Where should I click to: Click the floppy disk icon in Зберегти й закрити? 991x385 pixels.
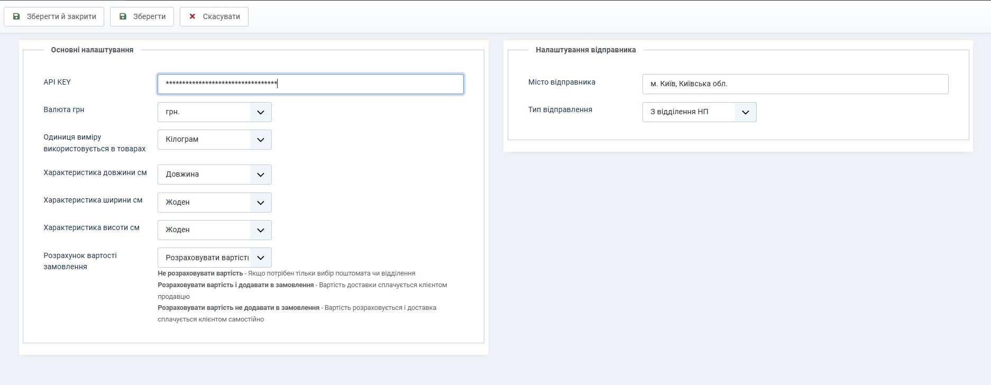click(x=16, y=16)
